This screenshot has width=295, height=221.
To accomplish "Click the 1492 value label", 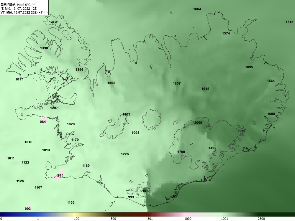I will pos(212,148).
